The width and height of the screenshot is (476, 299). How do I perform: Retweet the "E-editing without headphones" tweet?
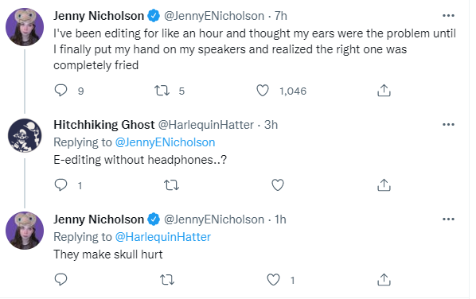pos(171,185)
